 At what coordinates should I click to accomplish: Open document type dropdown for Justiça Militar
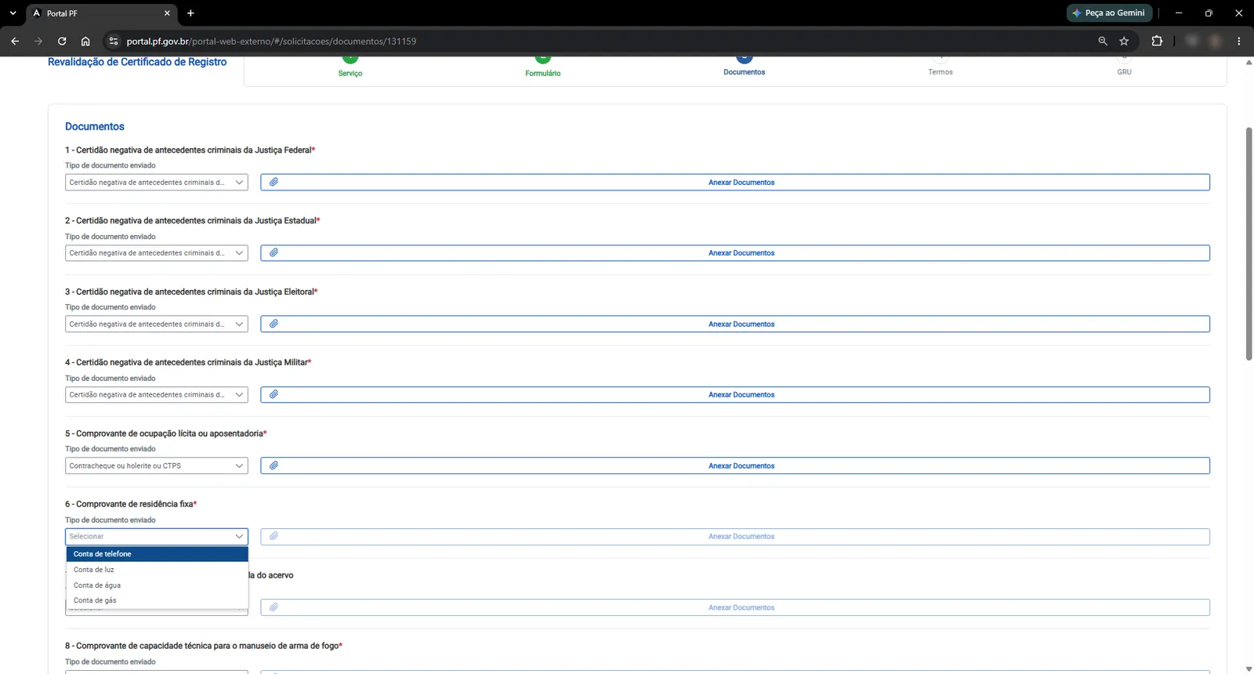[157, 395]
